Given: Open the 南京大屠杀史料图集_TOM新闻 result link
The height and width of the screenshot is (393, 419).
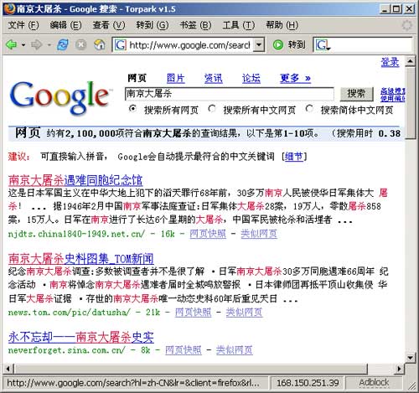Looking at the screenshot, I should coord(81,259).
